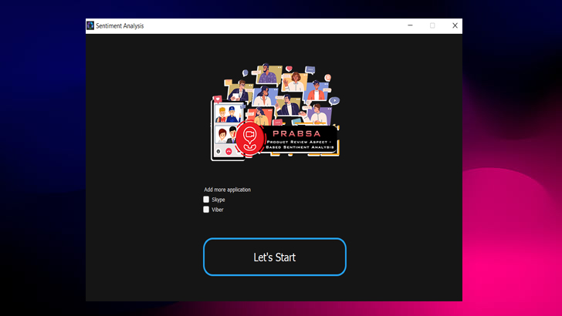Click the Sentiment Analysis app icon in title bar
562x316 pixels.
(90, 25)
